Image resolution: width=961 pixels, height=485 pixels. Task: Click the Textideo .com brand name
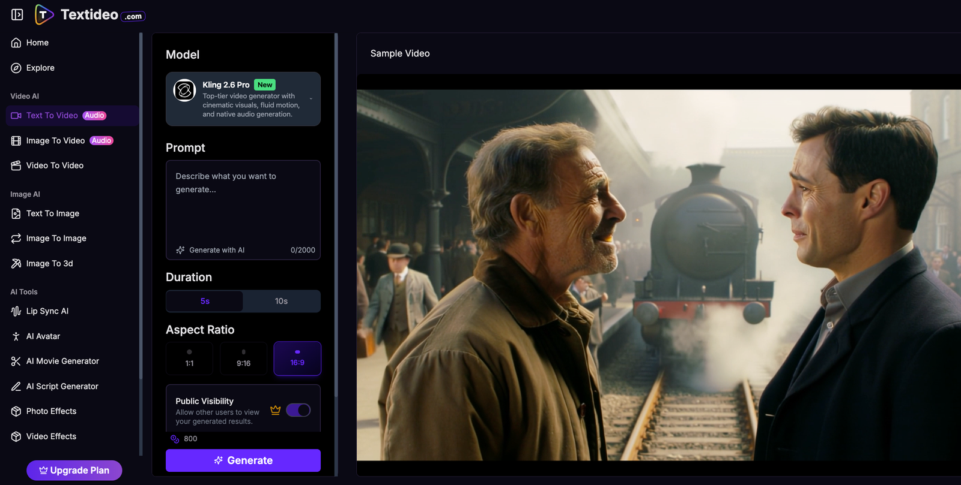(103, 15)
